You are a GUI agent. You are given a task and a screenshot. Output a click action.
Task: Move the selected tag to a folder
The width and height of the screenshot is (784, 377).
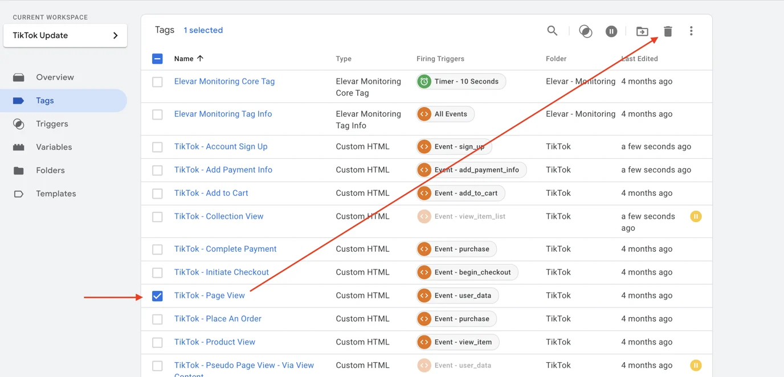tap(642, 31)
